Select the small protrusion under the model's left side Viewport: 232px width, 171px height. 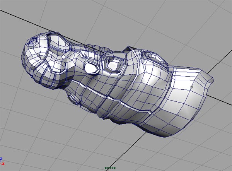tap(73, 102)
